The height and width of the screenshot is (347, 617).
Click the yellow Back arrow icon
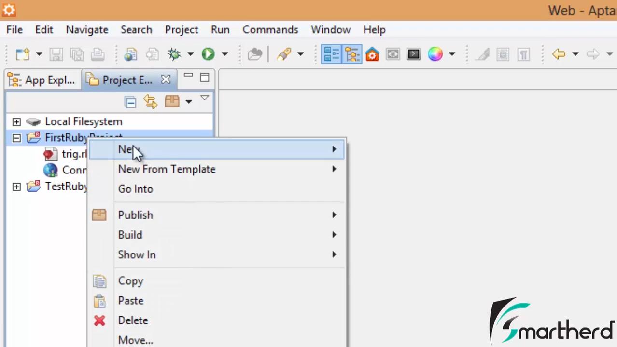(x=559, y=54)
